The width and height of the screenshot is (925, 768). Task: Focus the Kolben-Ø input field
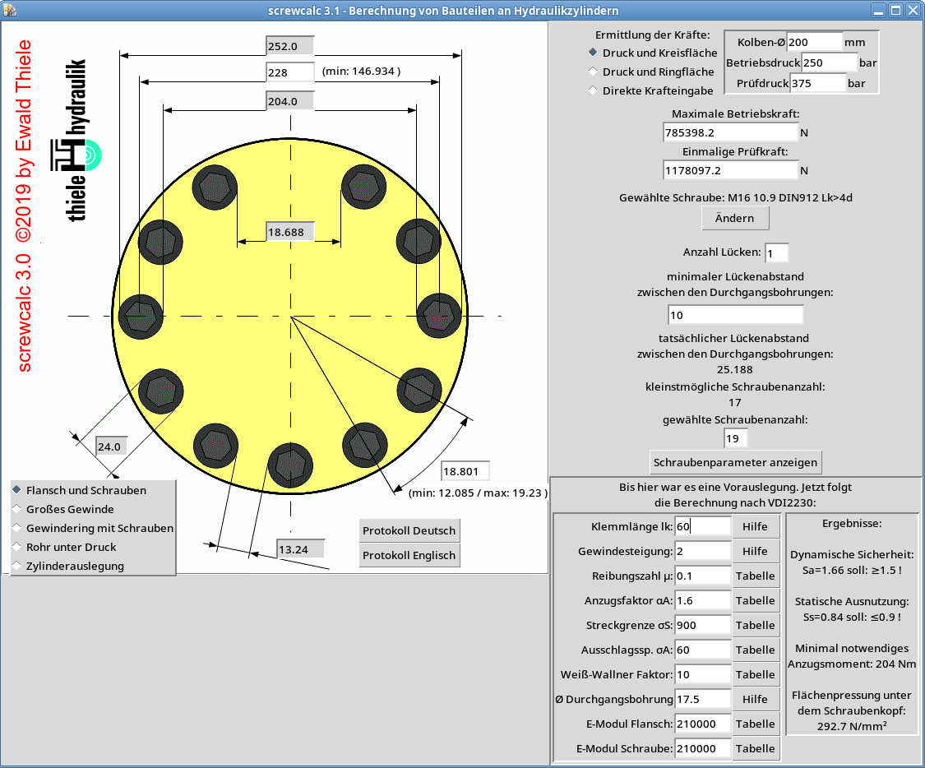[814, 42]
